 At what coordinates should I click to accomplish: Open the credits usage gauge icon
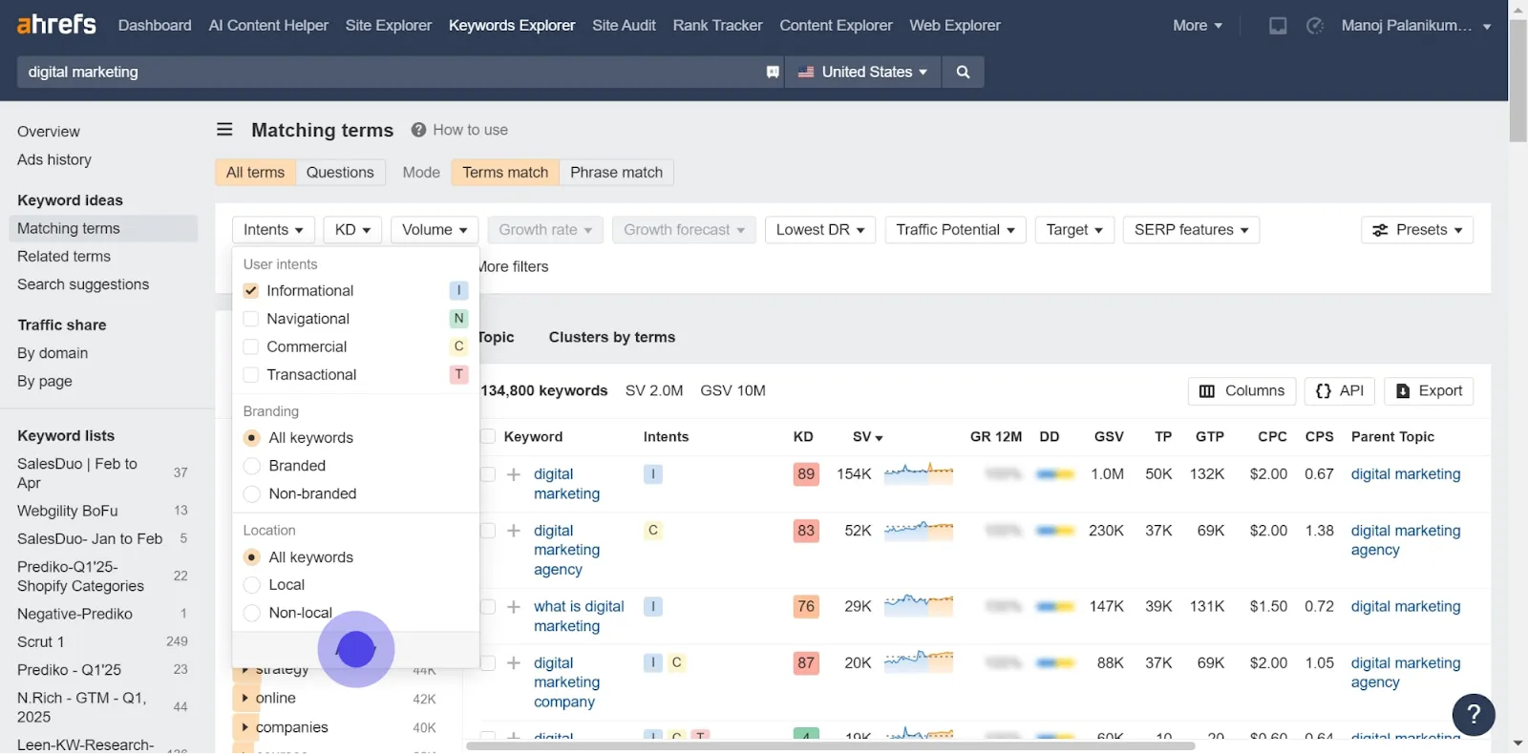click(x=1315, y=26)
